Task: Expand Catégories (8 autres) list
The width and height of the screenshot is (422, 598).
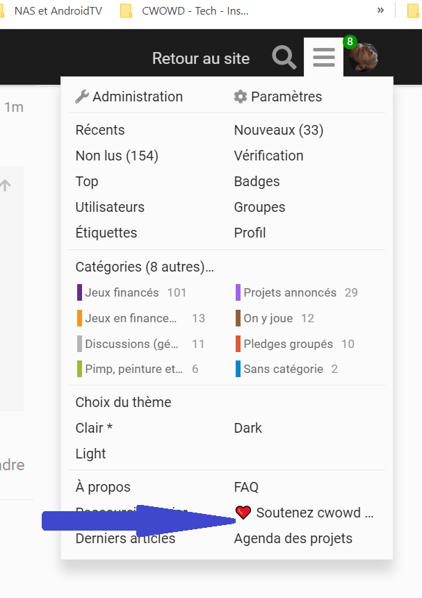Action: [x=145, y=267]
